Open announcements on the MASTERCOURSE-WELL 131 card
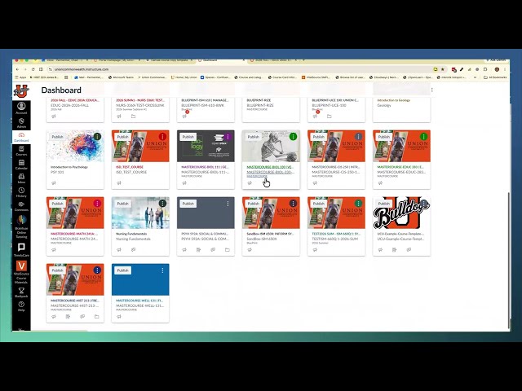Screen dimensions: 522x391 (119, 317)
